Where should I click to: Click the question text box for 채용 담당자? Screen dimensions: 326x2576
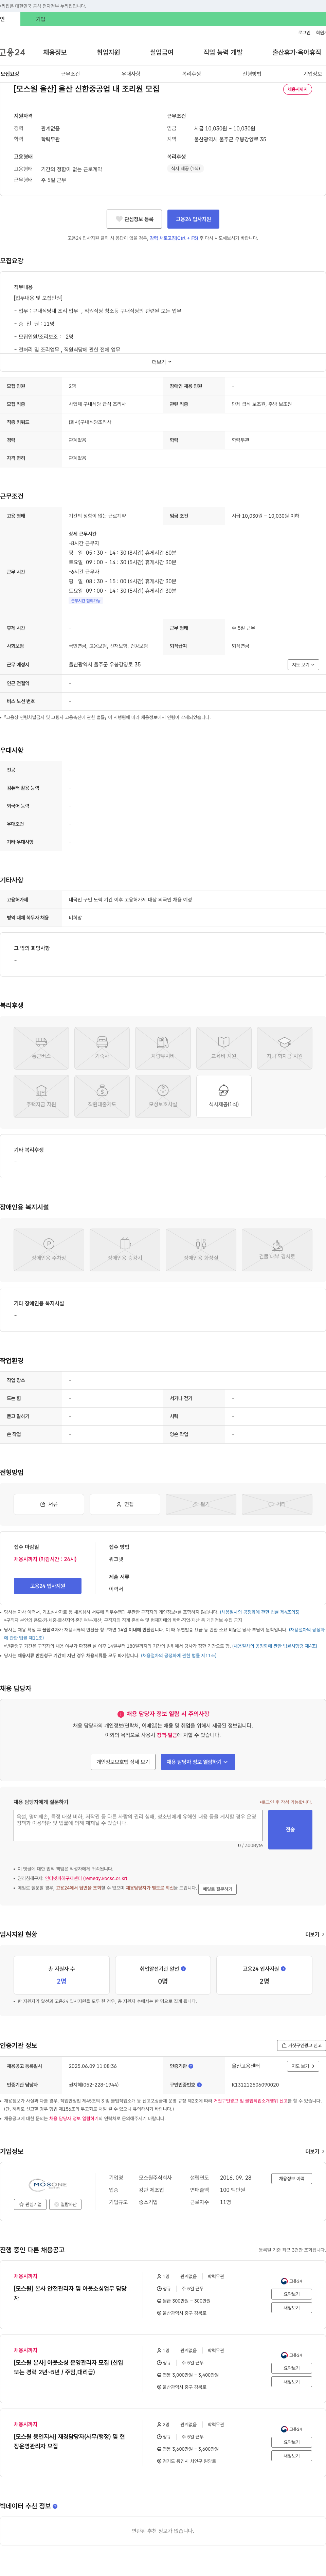(x=138, y=1825)
